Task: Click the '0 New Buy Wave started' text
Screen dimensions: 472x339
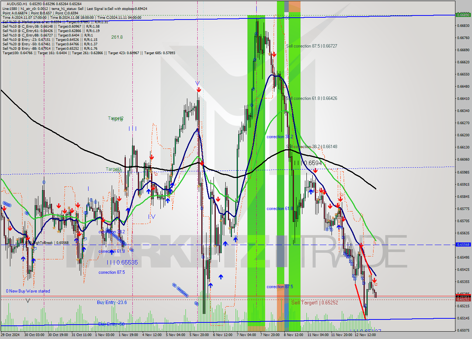Action: (x=28, y=291)
